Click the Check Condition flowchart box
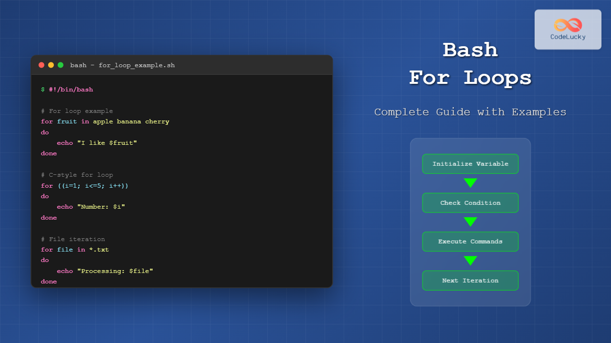Screen dimensions: 611x343 pyautogui.click(x=470, y=202)
